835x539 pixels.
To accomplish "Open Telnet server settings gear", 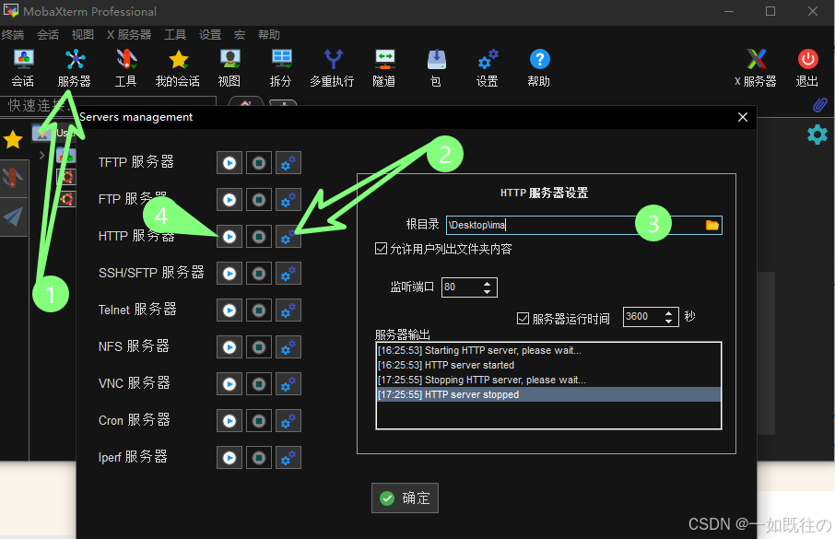I will coord(288,310).
